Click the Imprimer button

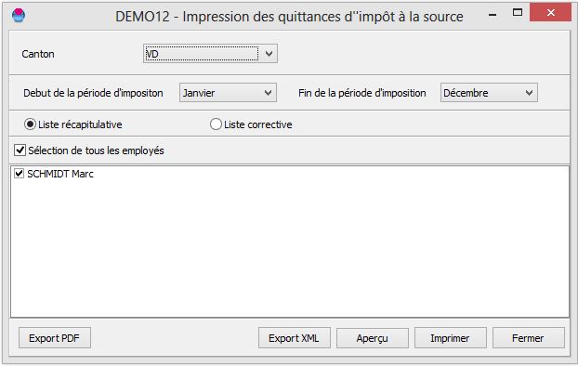pyautogui.click(x=451, y=338)
